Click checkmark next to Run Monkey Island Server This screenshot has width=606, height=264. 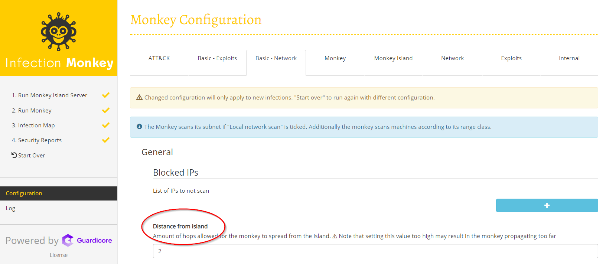[106, 95]
